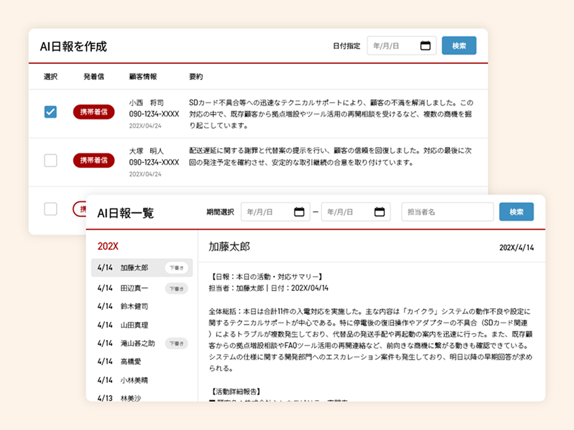Select 4/13 林美沙 report in list
Viewport: 574px width, 430px height.
142,397
